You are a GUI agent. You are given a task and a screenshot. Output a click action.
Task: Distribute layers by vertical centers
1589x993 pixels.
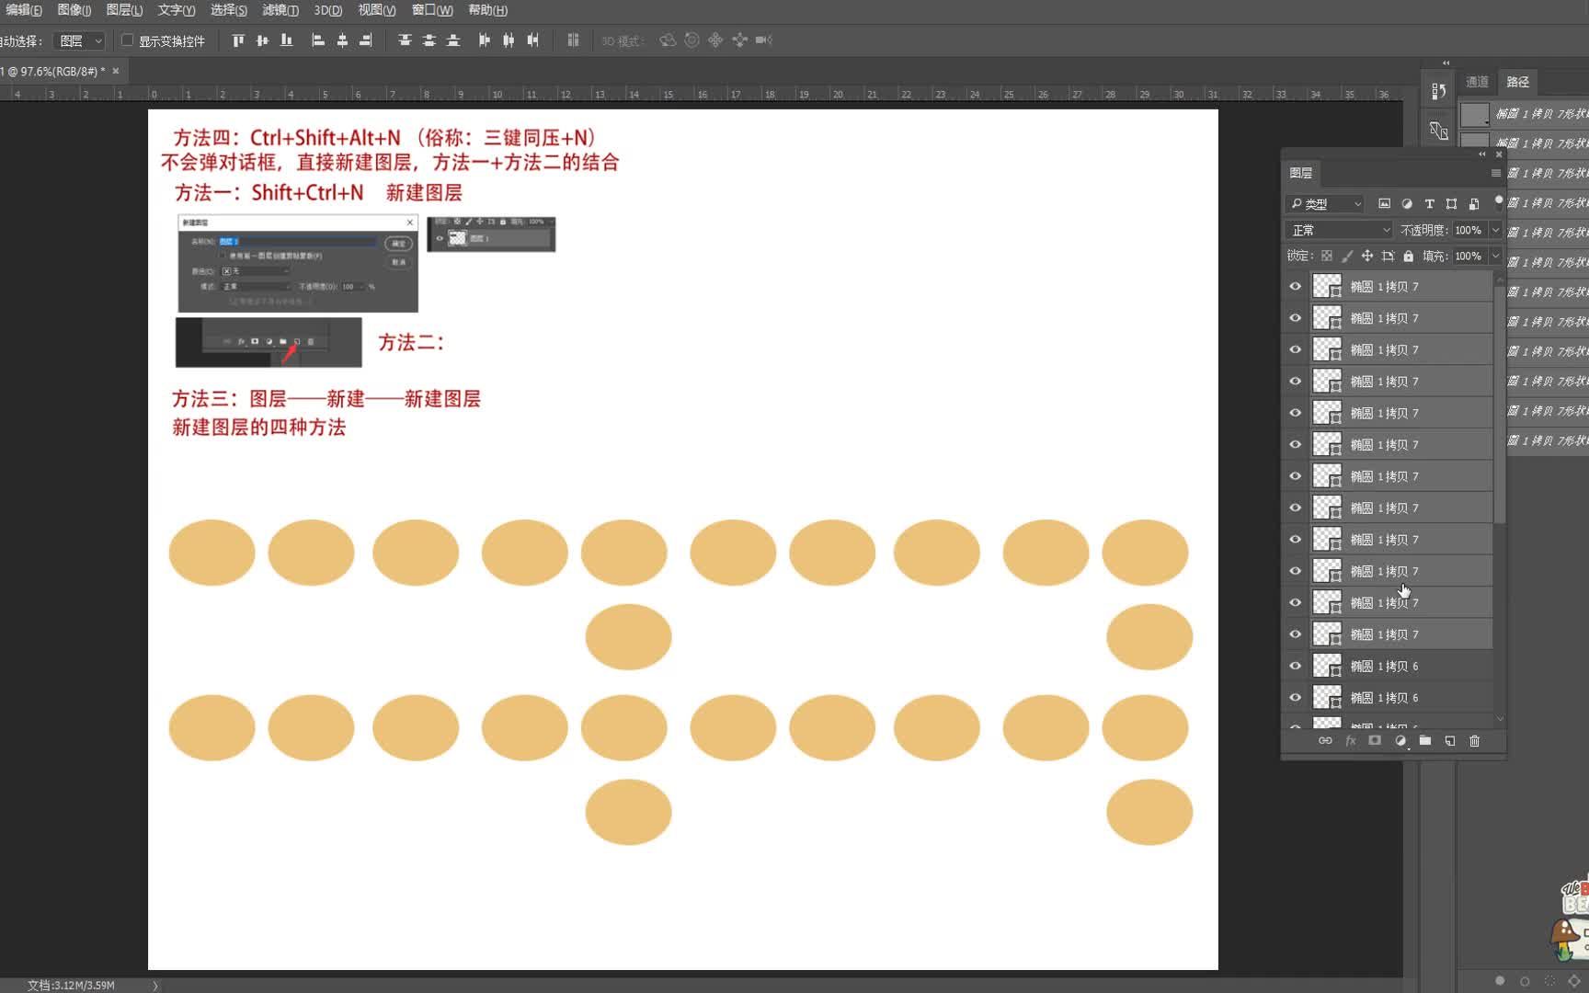point(429,40)
